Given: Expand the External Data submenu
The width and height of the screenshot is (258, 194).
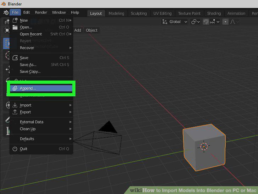Looking at the screenshot, I should (41, 122).
